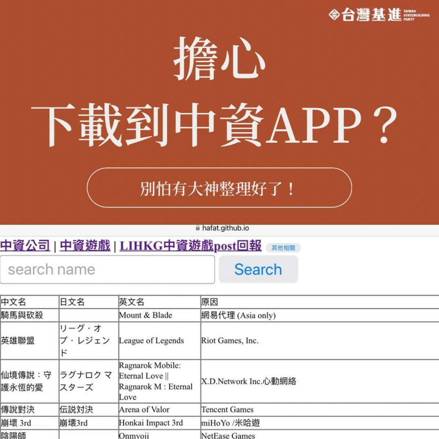Click the Search button
This screenshot has height=439, width=439.
[258, 269]
